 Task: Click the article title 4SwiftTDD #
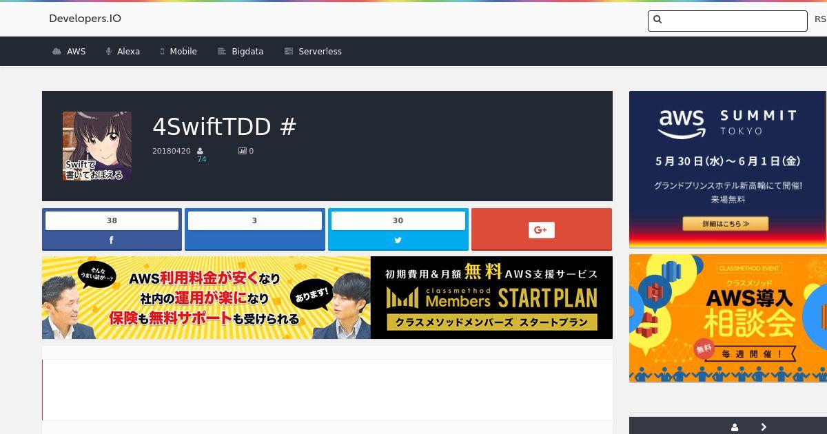[224, 127]
